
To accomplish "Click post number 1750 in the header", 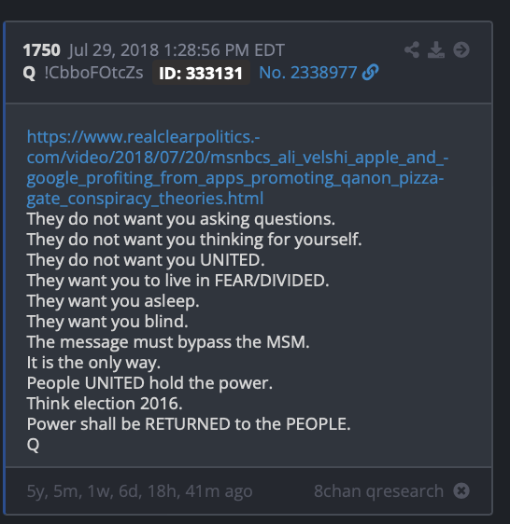I will pos(41,50).
